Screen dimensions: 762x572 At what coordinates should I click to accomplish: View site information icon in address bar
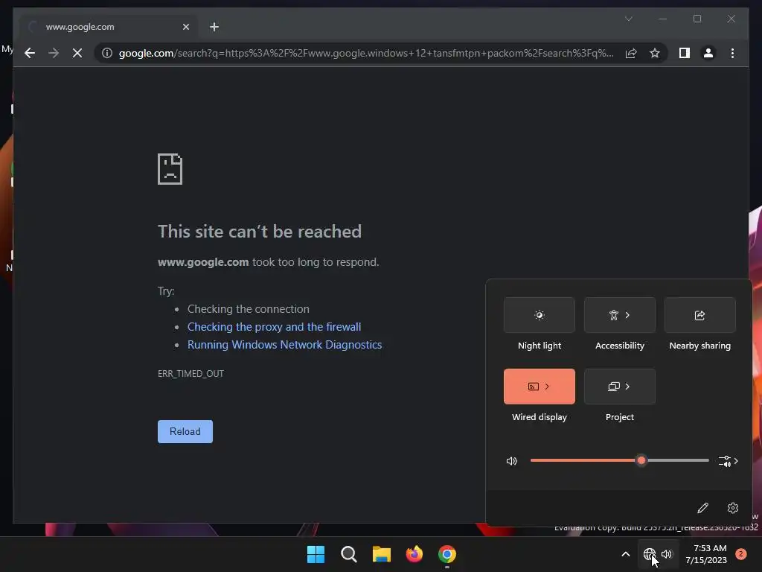(107, 53)
